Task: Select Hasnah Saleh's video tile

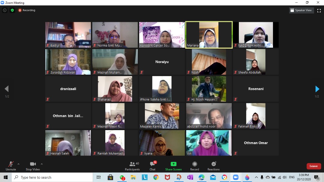Action: point(68,143)
